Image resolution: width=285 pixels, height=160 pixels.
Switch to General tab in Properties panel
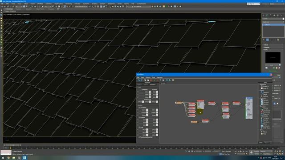coord(139,85)
